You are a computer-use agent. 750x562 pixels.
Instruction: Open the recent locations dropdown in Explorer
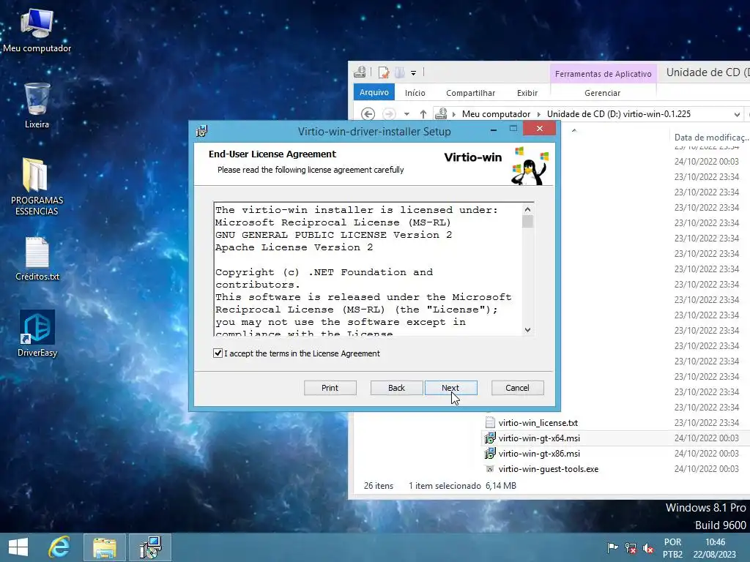coord(406,114)
